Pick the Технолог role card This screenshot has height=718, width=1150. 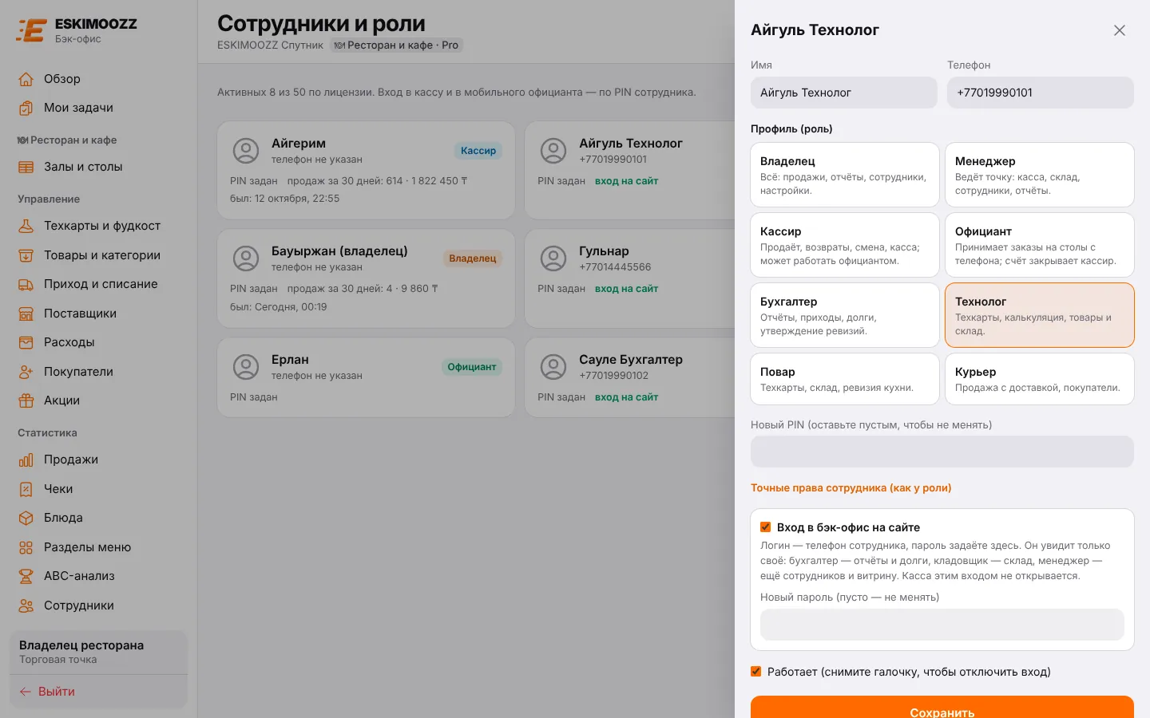click(1040, 315)
